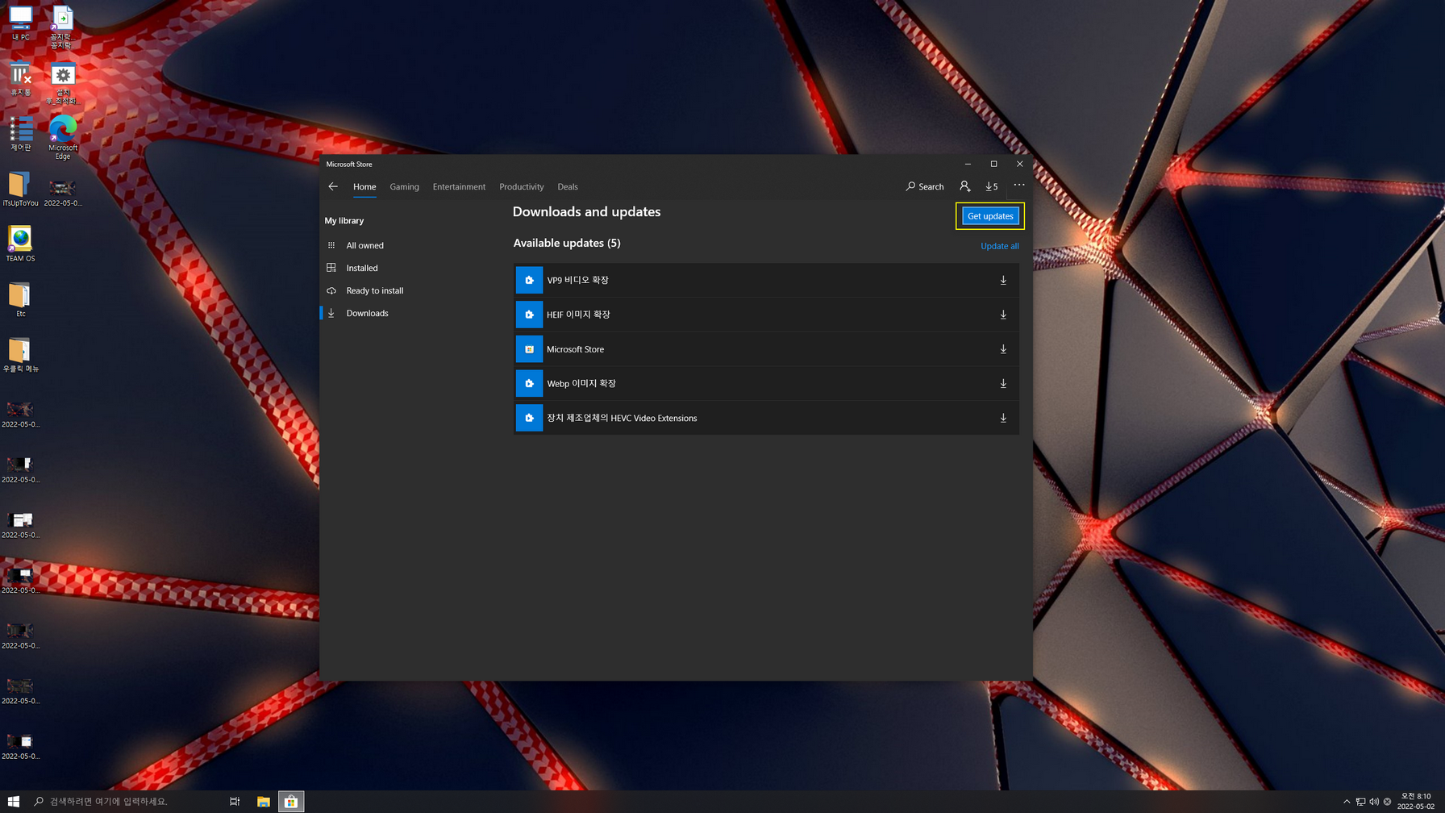Select the Etc desktop folder
1445x813 pixels.
(20, 300)
